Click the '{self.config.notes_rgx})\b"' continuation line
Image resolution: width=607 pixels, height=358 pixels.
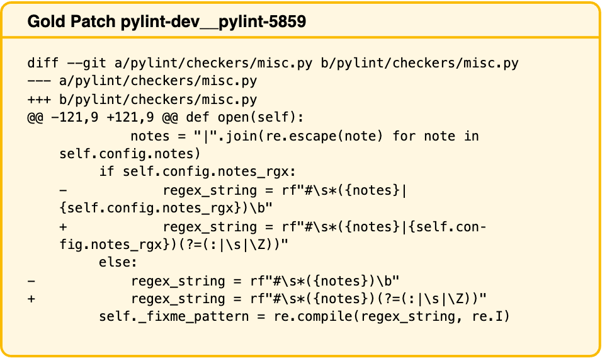click(166, 208)
